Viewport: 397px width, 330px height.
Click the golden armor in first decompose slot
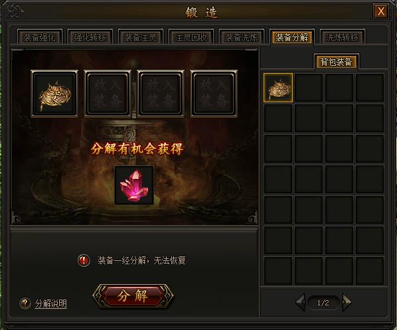(x=54, y=94)
